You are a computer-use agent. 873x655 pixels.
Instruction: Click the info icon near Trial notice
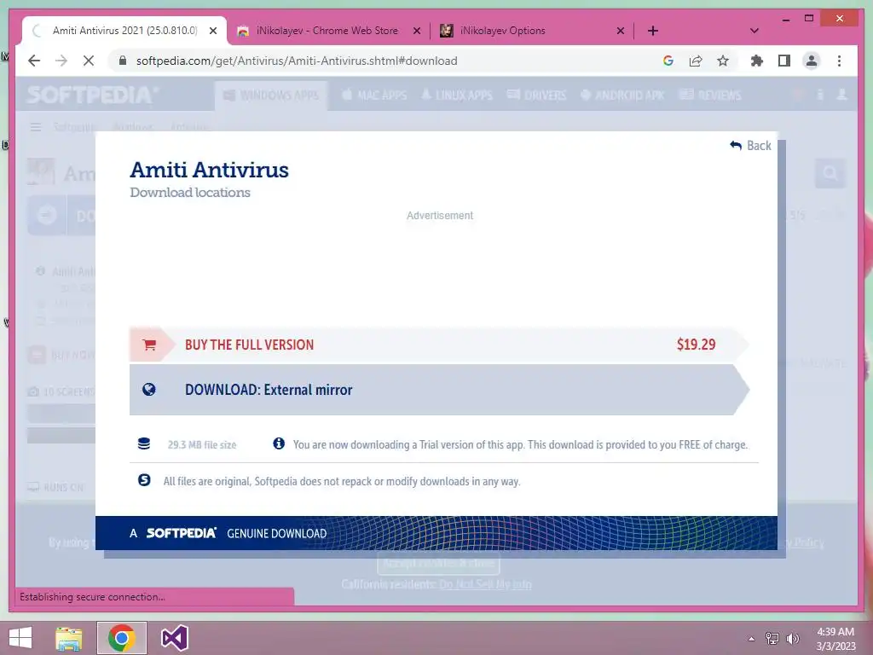pos(279,443)
